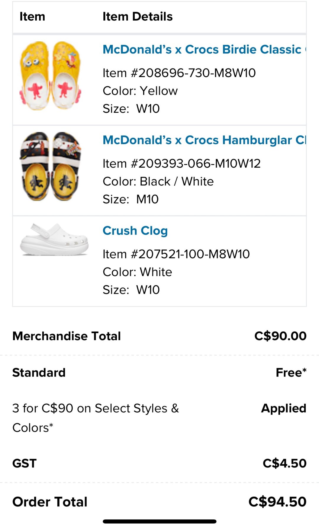Select the Standard shipping row

click(x=39, y=373)
